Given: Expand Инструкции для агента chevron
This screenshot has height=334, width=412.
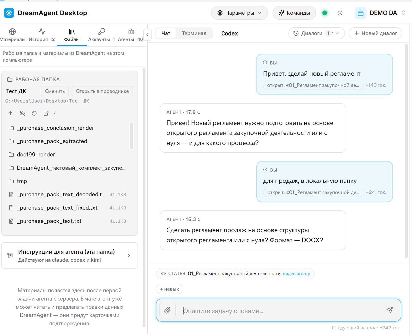Looking at the screenshot, I should (x=129, y=256).
